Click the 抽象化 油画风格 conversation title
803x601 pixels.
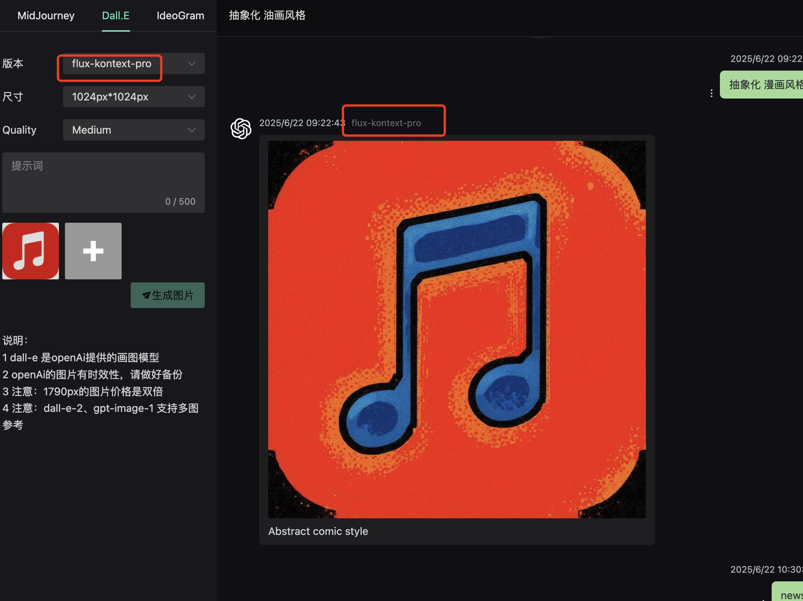tap(267, 15)
